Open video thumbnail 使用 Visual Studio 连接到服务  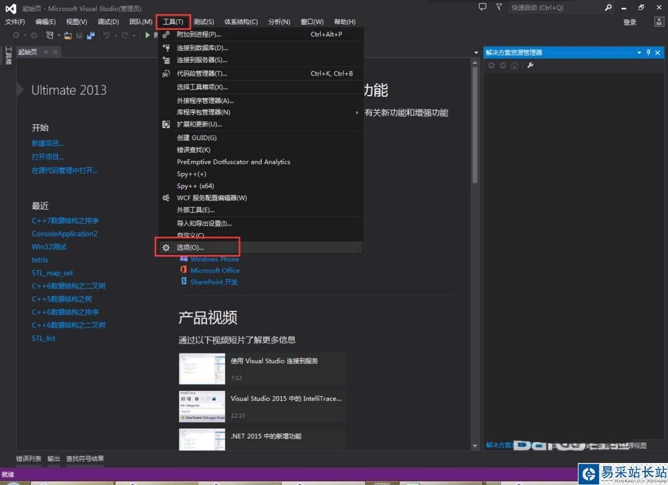[202, 369]
